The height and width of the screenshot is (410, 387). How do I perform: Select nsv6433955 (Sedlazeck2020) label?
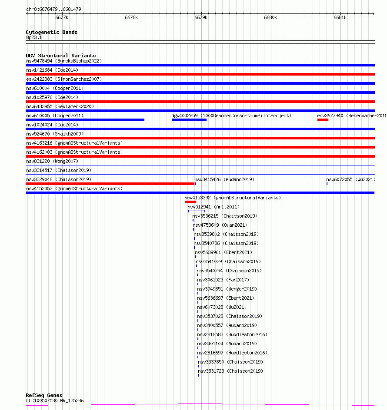pyautogui.click(x=60, y=107)
